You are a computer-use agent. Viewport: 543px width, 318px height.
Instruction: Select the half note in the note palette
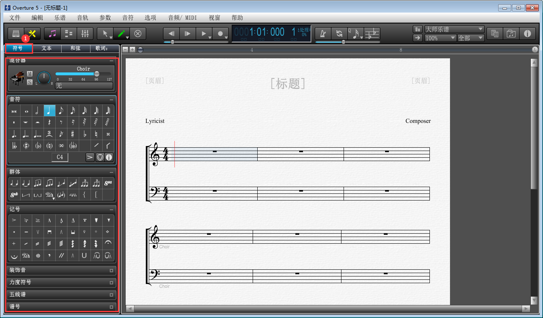(x=38, y=111)
